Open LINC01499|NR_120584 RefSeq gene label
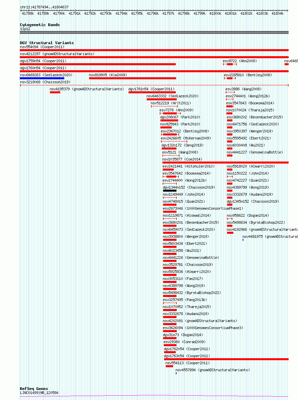 [39, 393]
